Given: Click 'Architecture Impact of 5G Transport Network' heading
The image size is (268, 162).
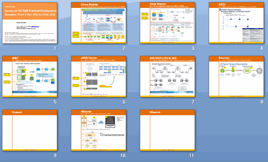Looking at the screenshot, I should tap(101, 10).
